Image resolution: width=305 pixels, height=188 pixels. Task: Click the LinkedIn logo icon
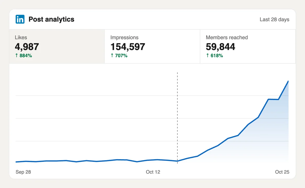(20, 19)
